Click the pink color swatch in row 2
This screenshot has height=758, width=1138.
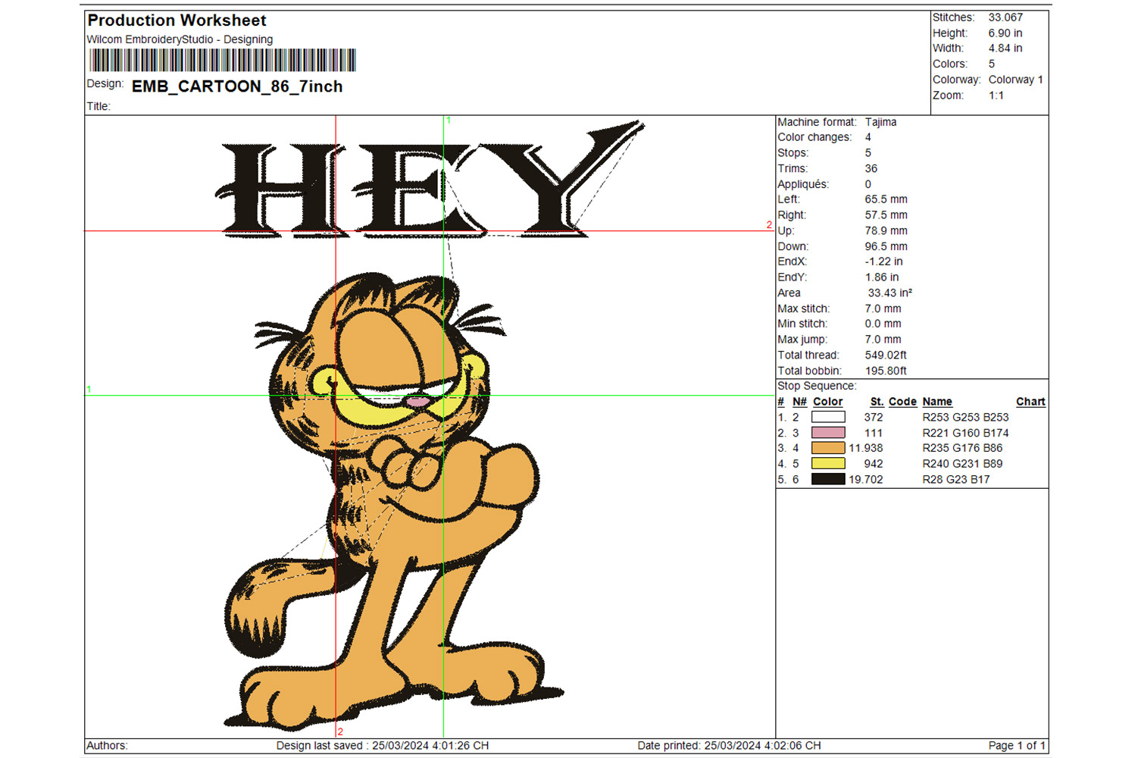click(x=827, y=433)
